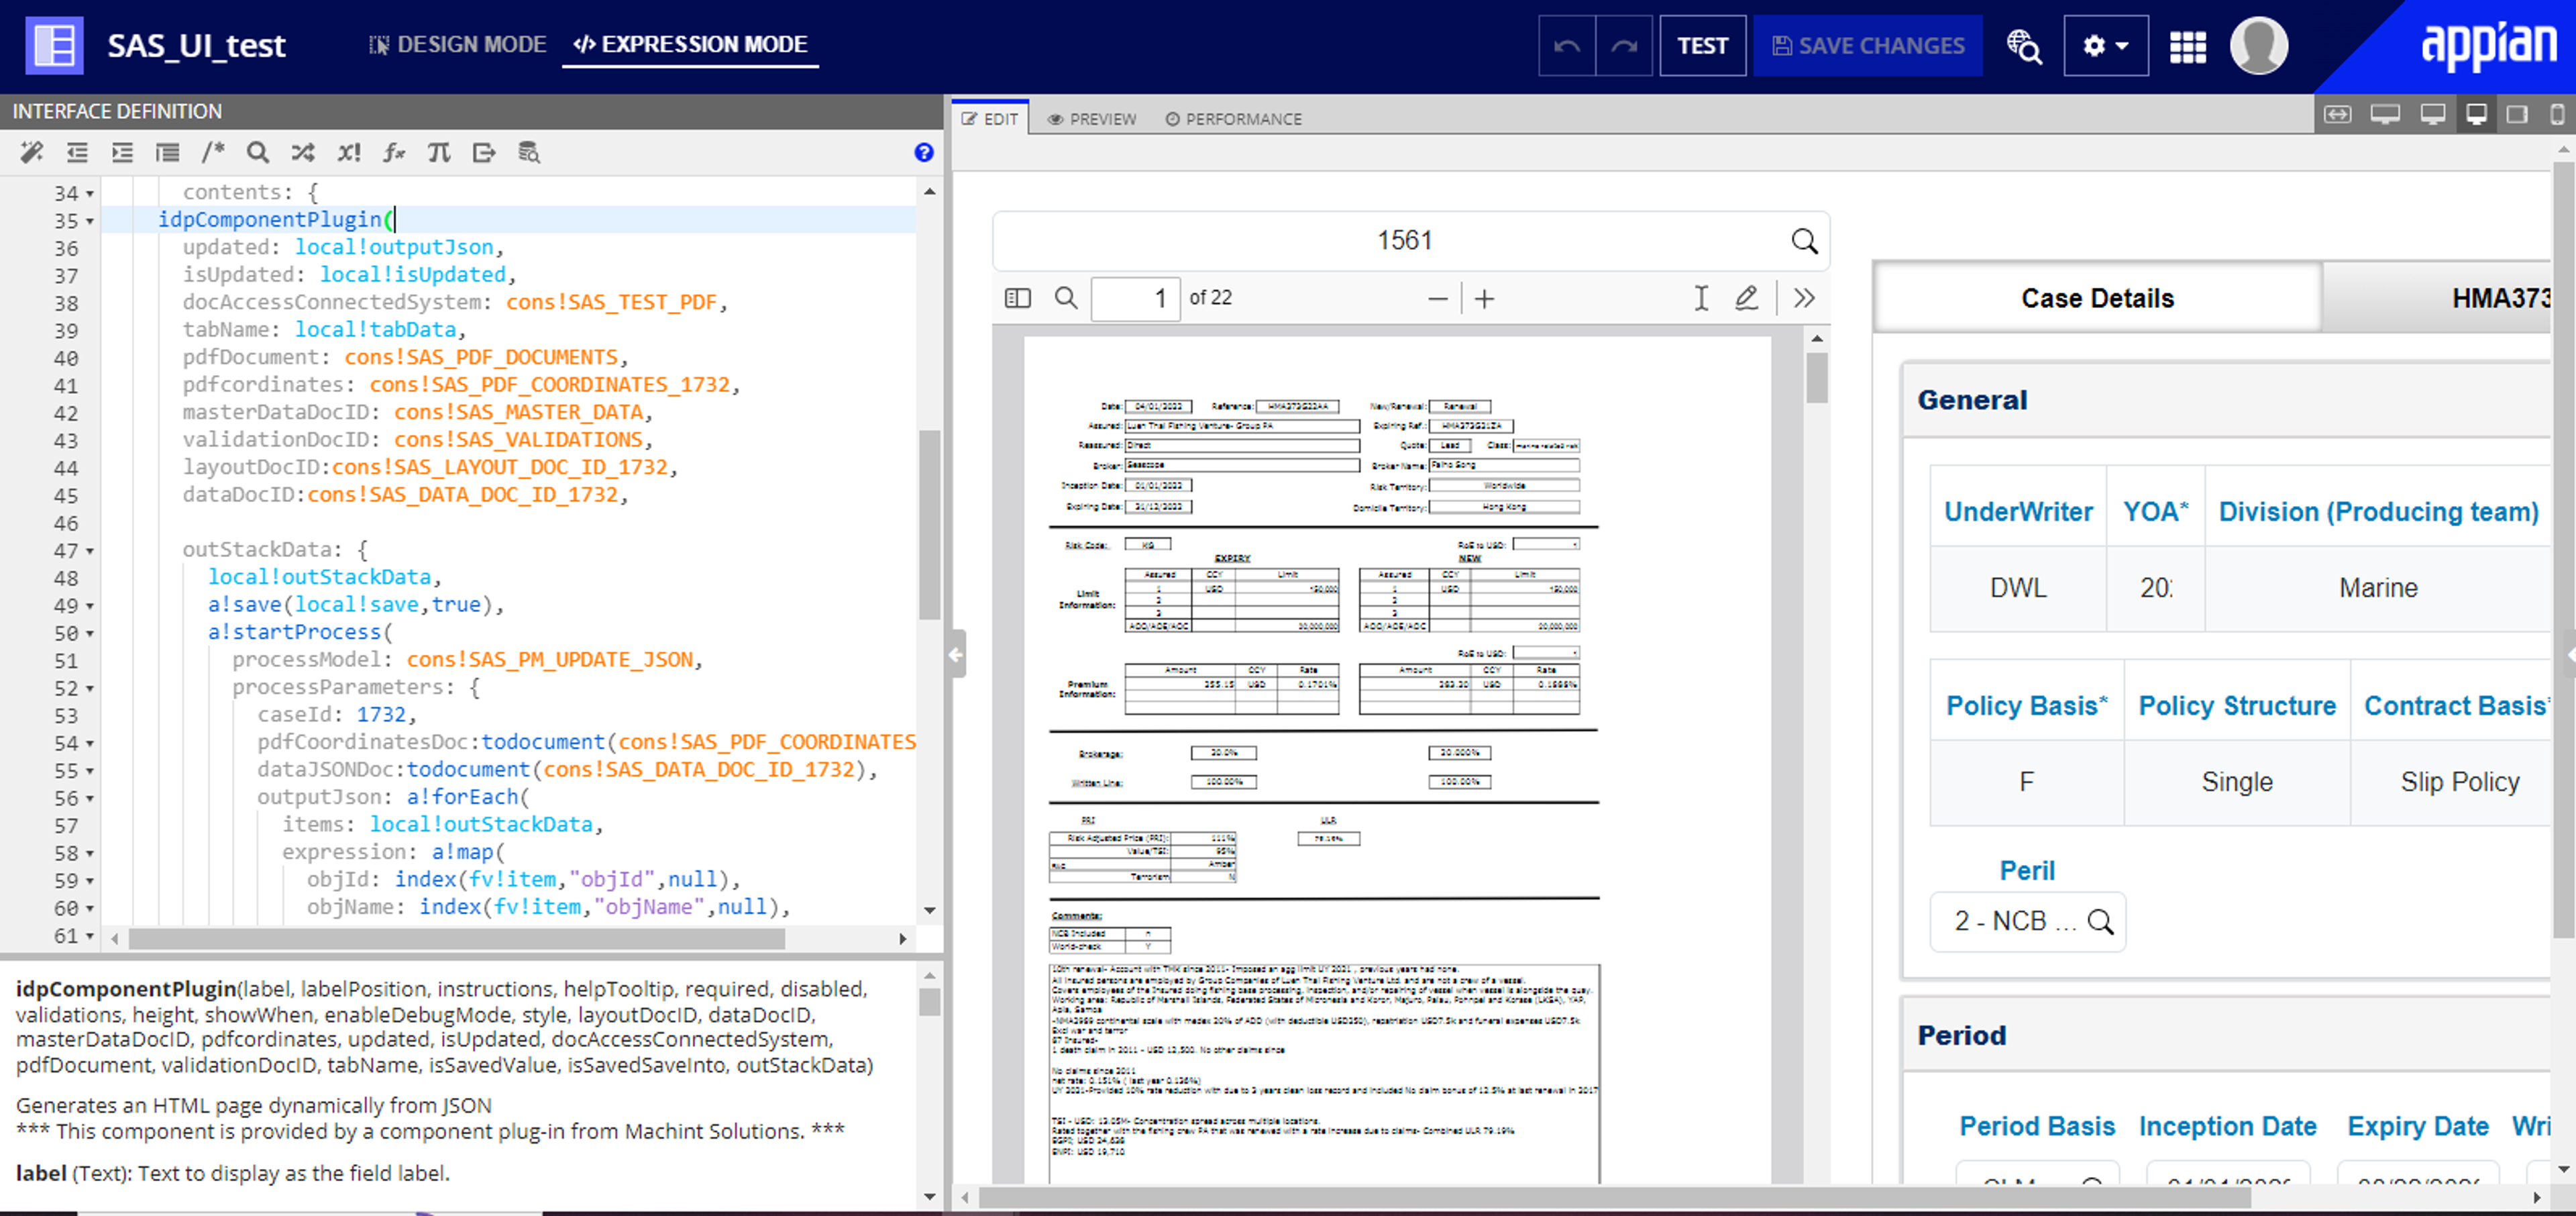This screenshot has width=2576, height=1216.
Task: Switch to Expression Mode
Action: coord(690,44)
